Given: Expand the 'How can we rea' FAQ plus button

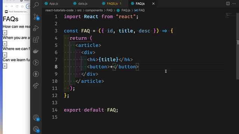Looking at the screenshot, I should pos(5,33).
